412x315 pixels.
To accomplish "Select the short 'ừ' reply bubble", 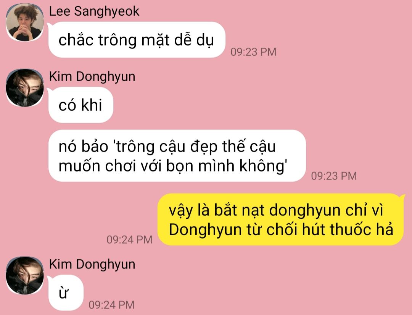I will pyautogui.click(x=66, y=292).
